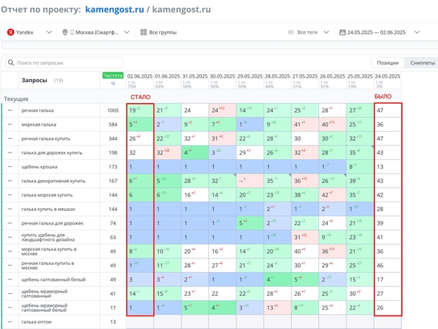Image resolution: width=438 pixels, height=329 pixels.
Task: Click position 46 for речная галька купить в москве
Action: (388, 266)
